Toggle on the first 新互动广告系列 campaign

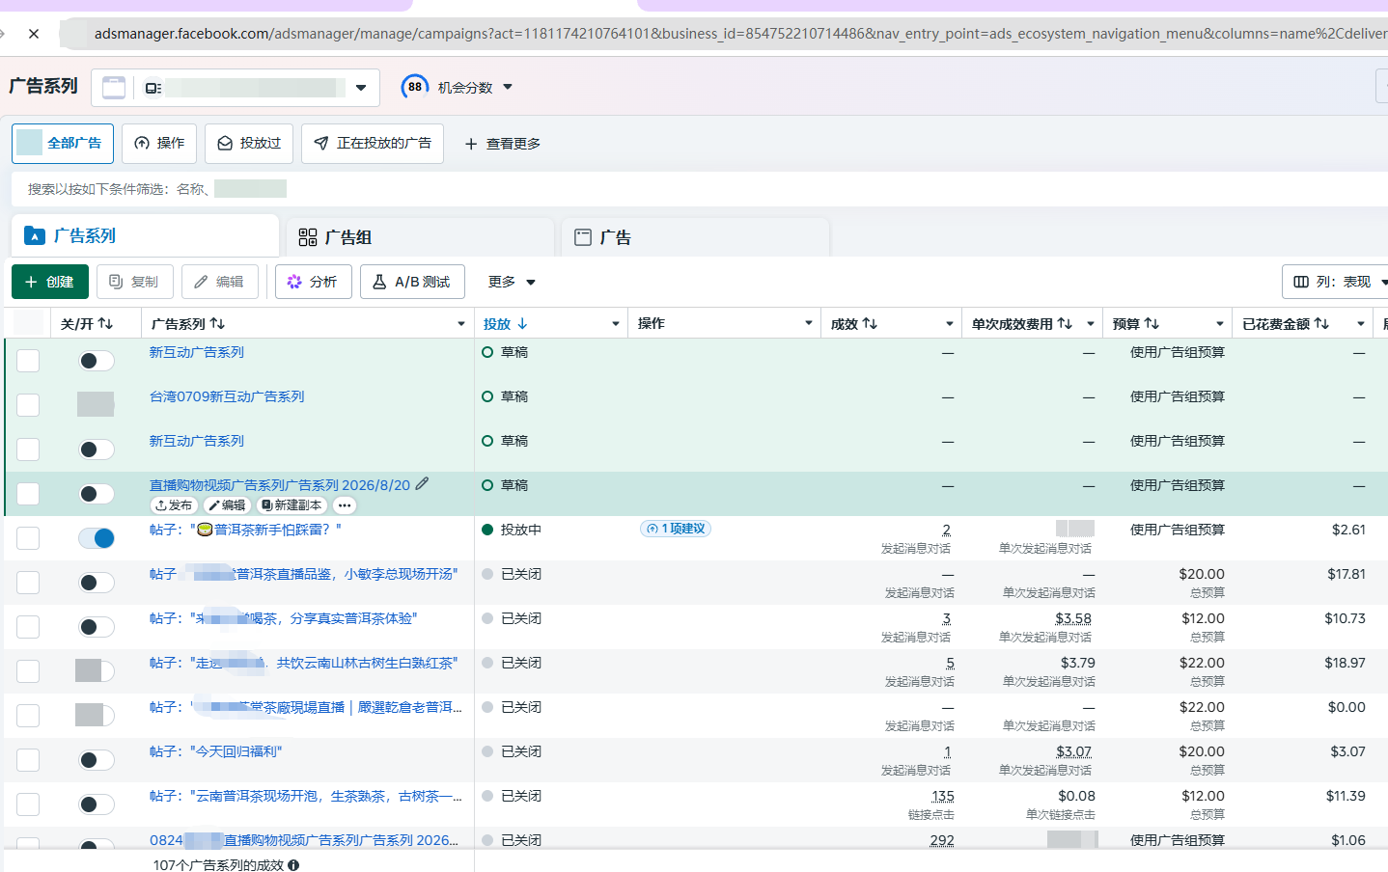[97, 360]
